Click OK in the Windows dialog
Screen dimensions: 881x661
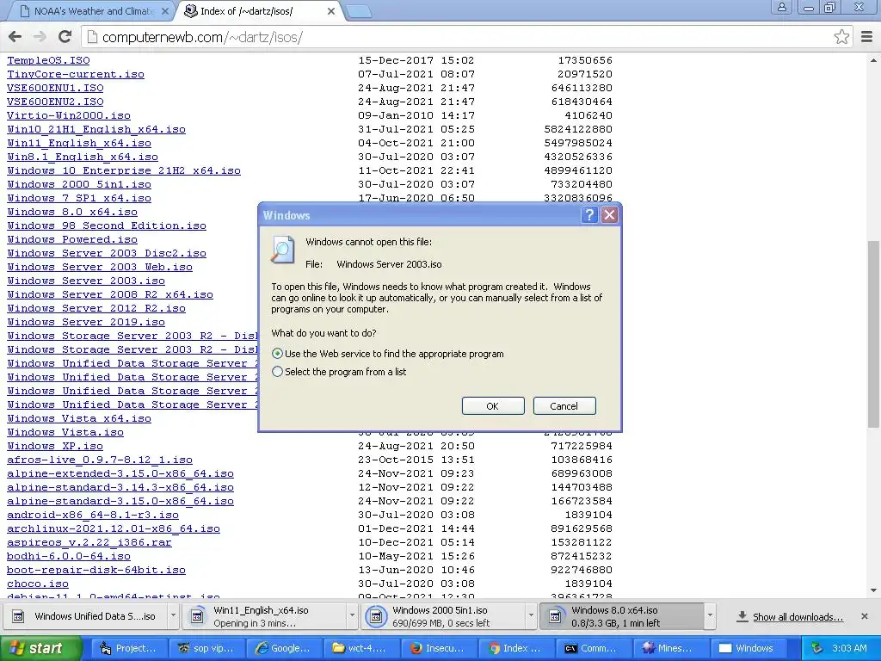[x=493, y=406]
